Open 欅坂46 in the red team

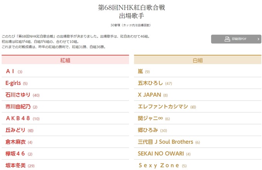click(15, 154)
